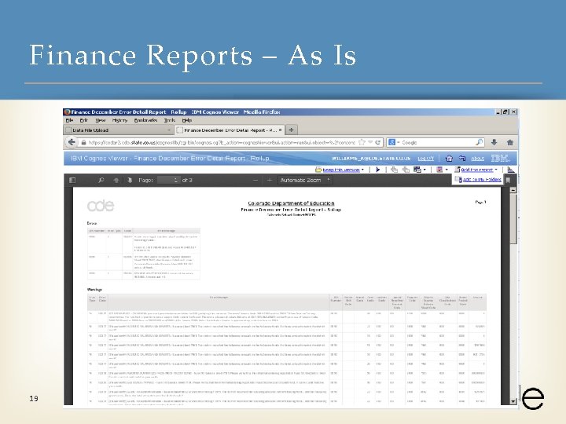The image size is (566, 424).
Task: Click the padlock site identity icon
Action: tap(84, 142)
